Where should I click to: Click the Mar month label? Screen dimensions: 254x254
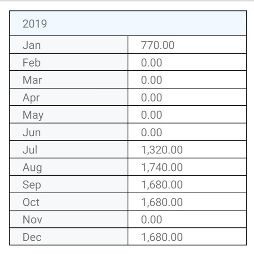32,80
